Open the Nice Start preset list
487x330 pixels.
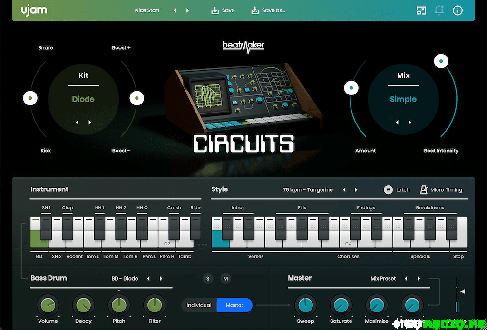[x=147, y=10]
